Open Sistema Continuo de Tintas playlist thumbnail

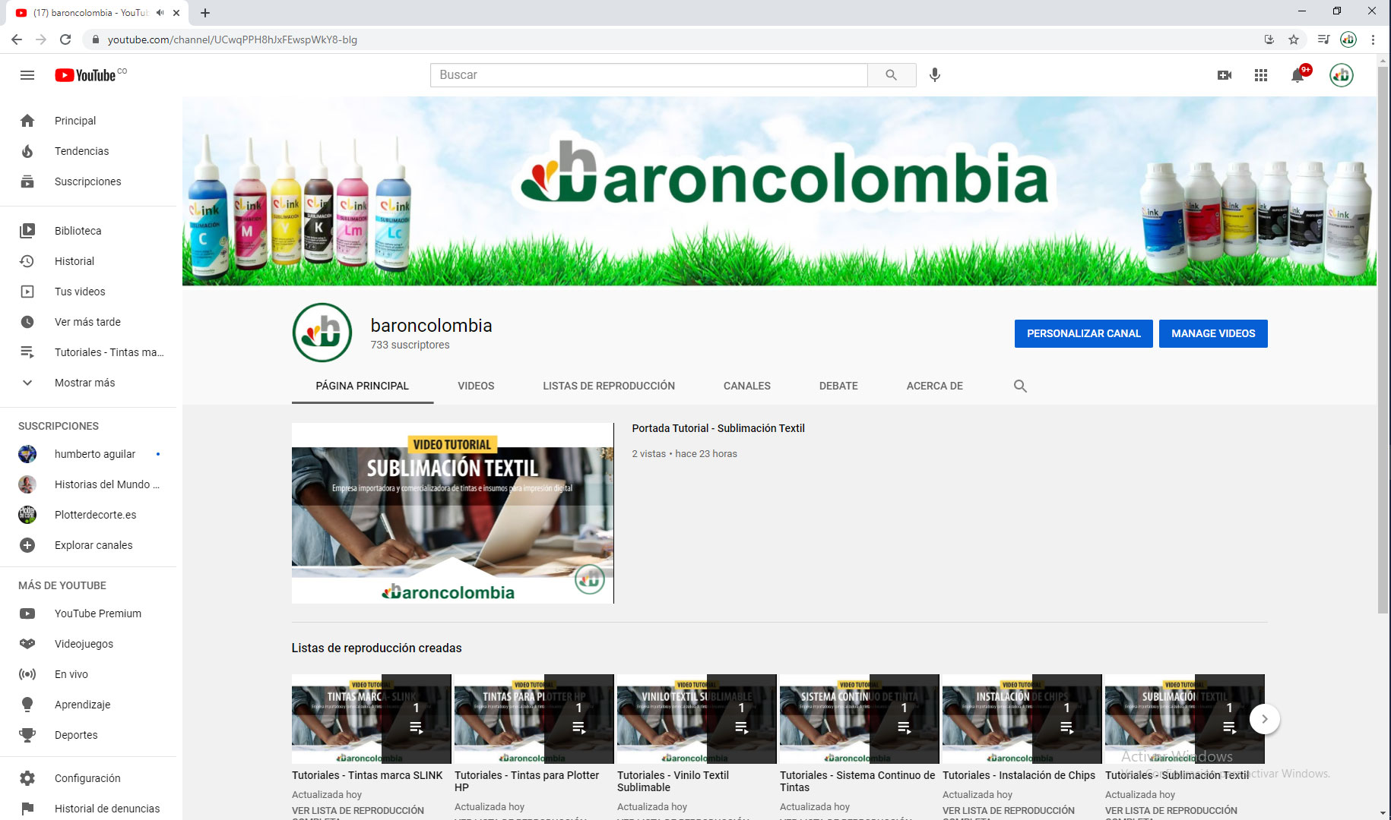tap(859, 719)
